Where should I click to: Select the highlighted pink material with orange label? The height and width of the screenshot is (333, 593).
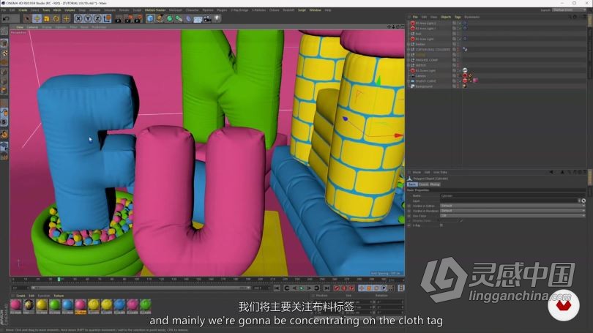pyautogui.click(x=81, y=304)
